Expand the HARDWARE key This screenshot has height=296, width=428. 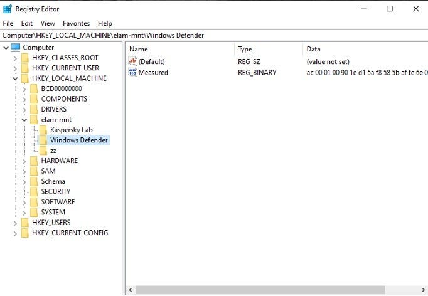pyautogui.click(x=24, y=162)
